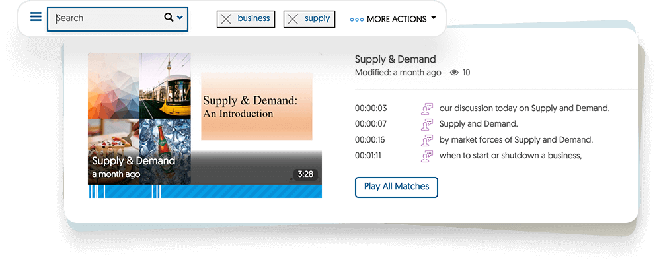Remove the supply filter tag

(x=293, y=19)
